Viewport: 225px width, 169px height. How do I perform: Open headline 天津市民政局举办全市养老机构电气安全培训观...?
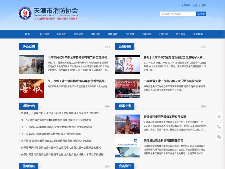78,57
